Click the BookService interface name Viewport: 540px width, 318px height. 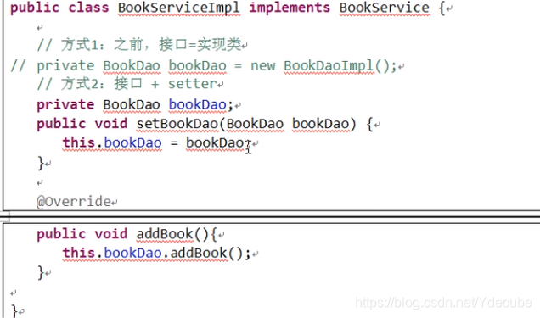(x=385, y=8)
